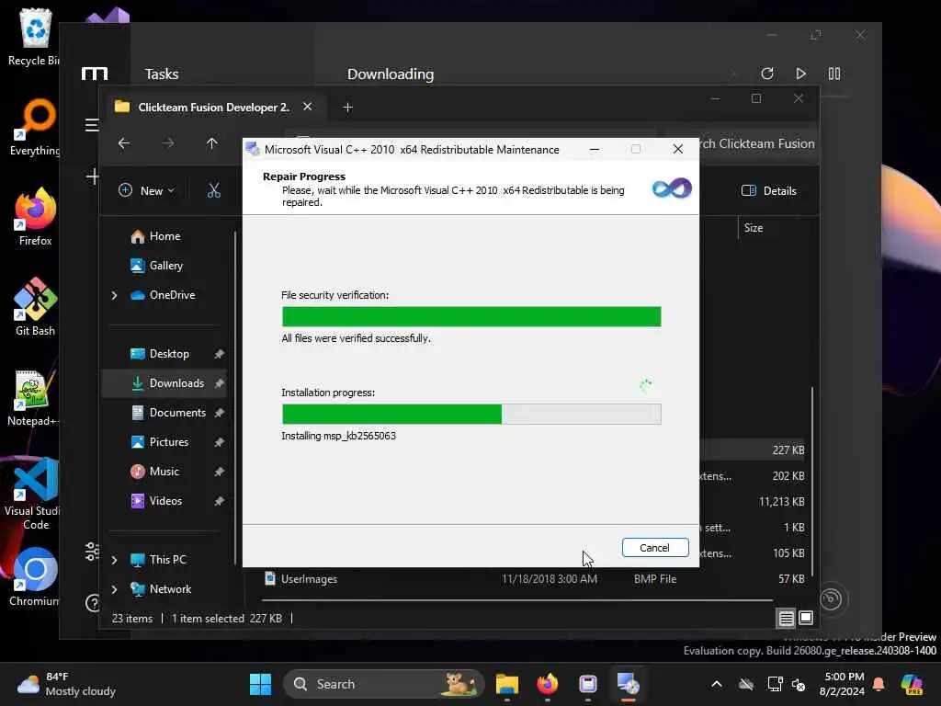
Task: Cancel the Visual C++ repair
Action: 654,548
